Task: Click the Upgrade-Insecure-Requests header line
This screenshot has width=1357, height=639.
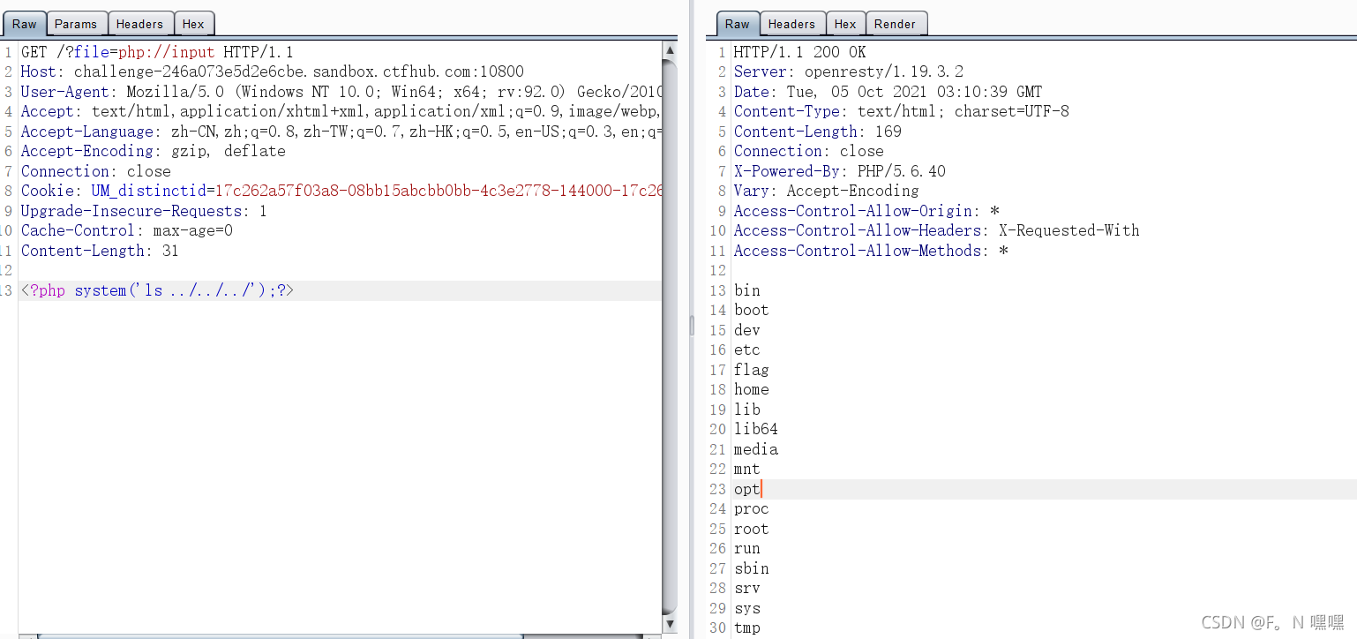Action: pyautogui.click(x=144, y=211)
